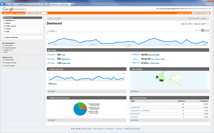The height and width of the screenshot is (133, 214).
Task: Open Common Questions help link
Action: click(x=10, y=66)
